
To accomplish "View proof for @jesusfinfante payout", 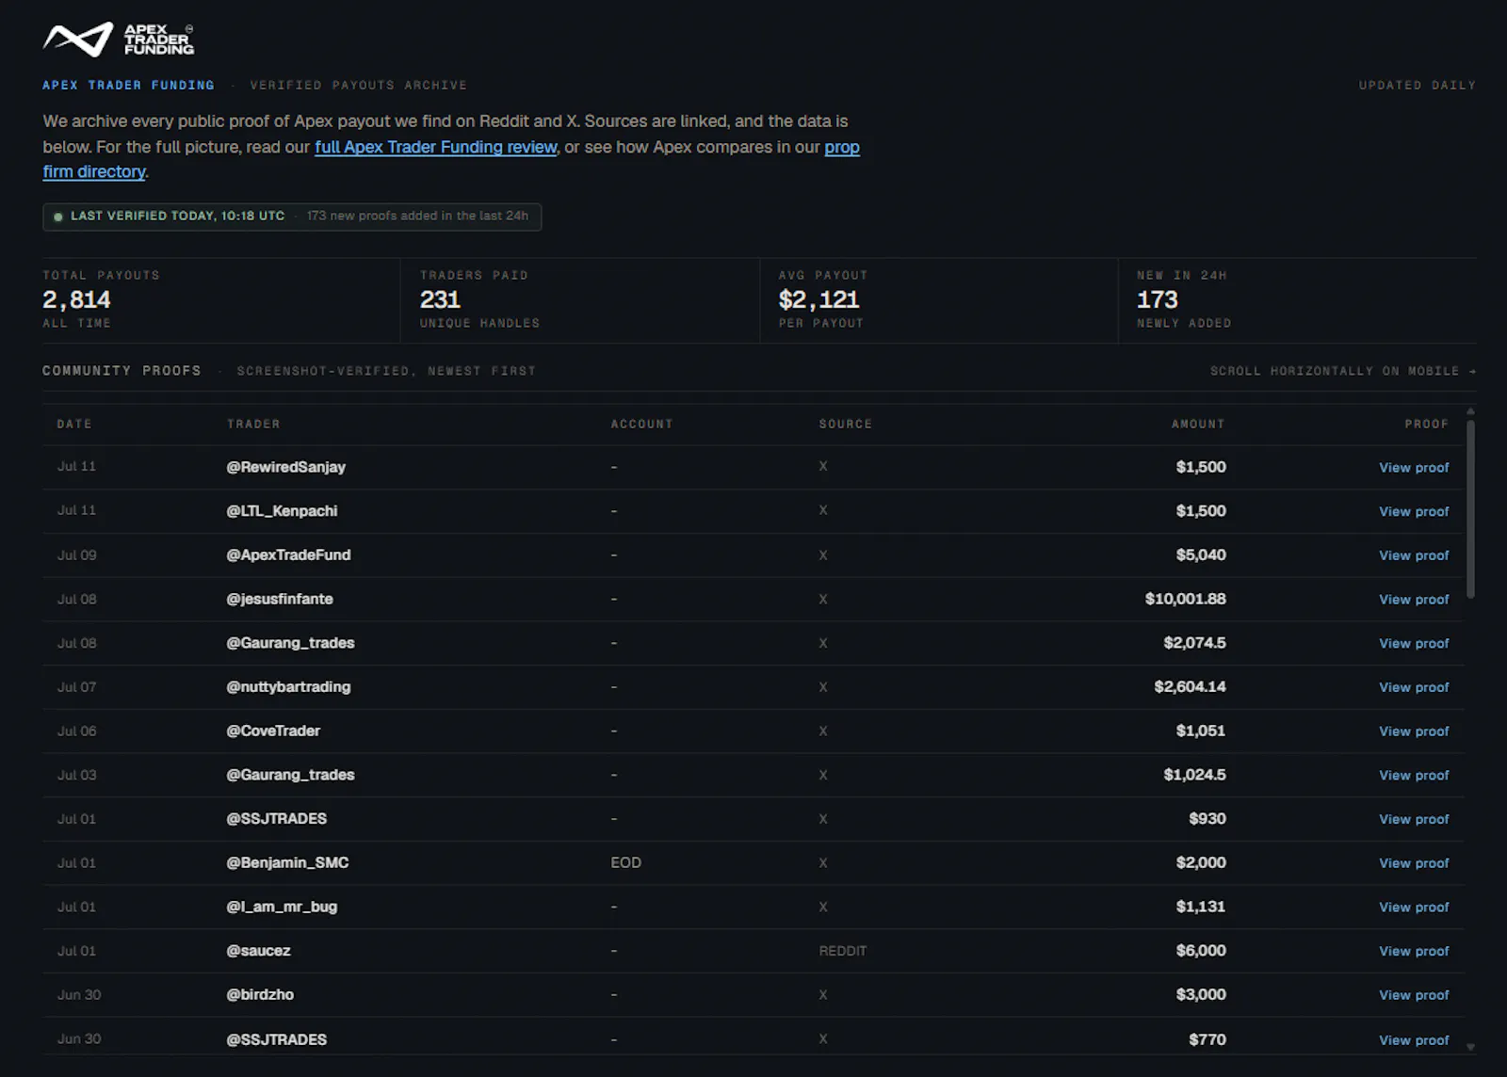I will point(1414,600).
